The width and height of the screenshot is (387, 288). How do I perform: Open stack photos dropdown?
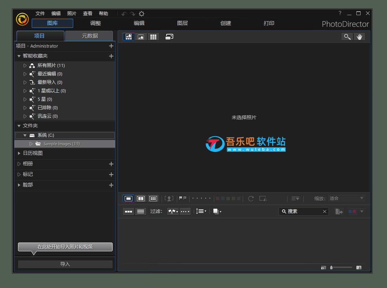click(217, 211)
